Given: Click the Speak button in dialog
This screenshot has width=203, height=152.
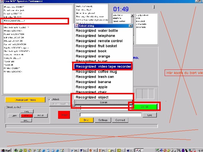Looking at the screenshot, I should coord(103,102).
